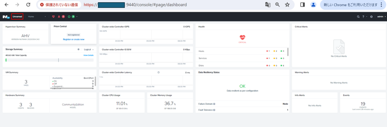Open the Prism search magnifier
Screen dimensions: 387x127
358,16
